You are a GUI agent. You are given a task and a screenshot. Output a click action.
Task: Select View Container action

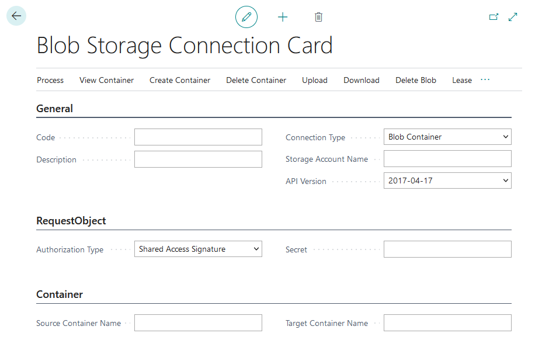click(x=106, y=80)
